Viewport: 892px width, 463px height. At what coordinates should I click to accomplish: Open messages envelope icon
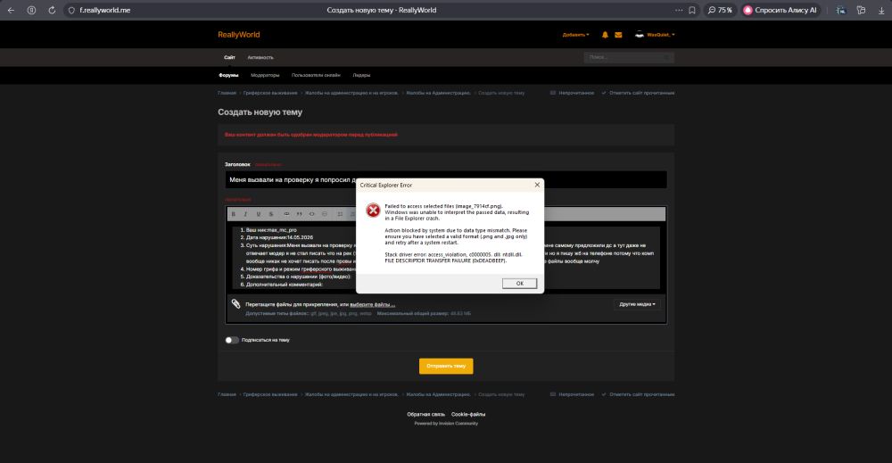(618, 35)
